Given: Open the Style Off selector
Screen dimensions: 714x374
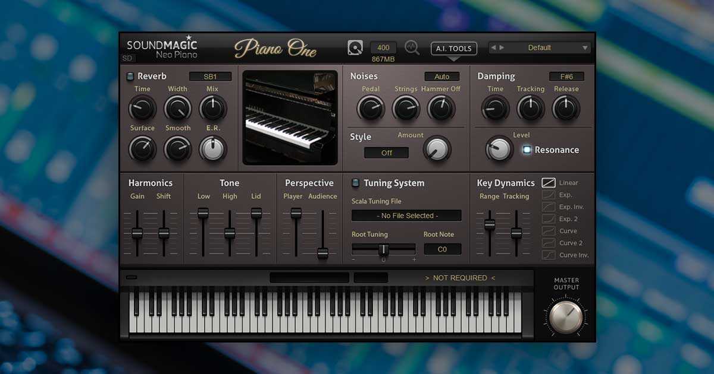Looking at the screenshot, I should point(387,153).
